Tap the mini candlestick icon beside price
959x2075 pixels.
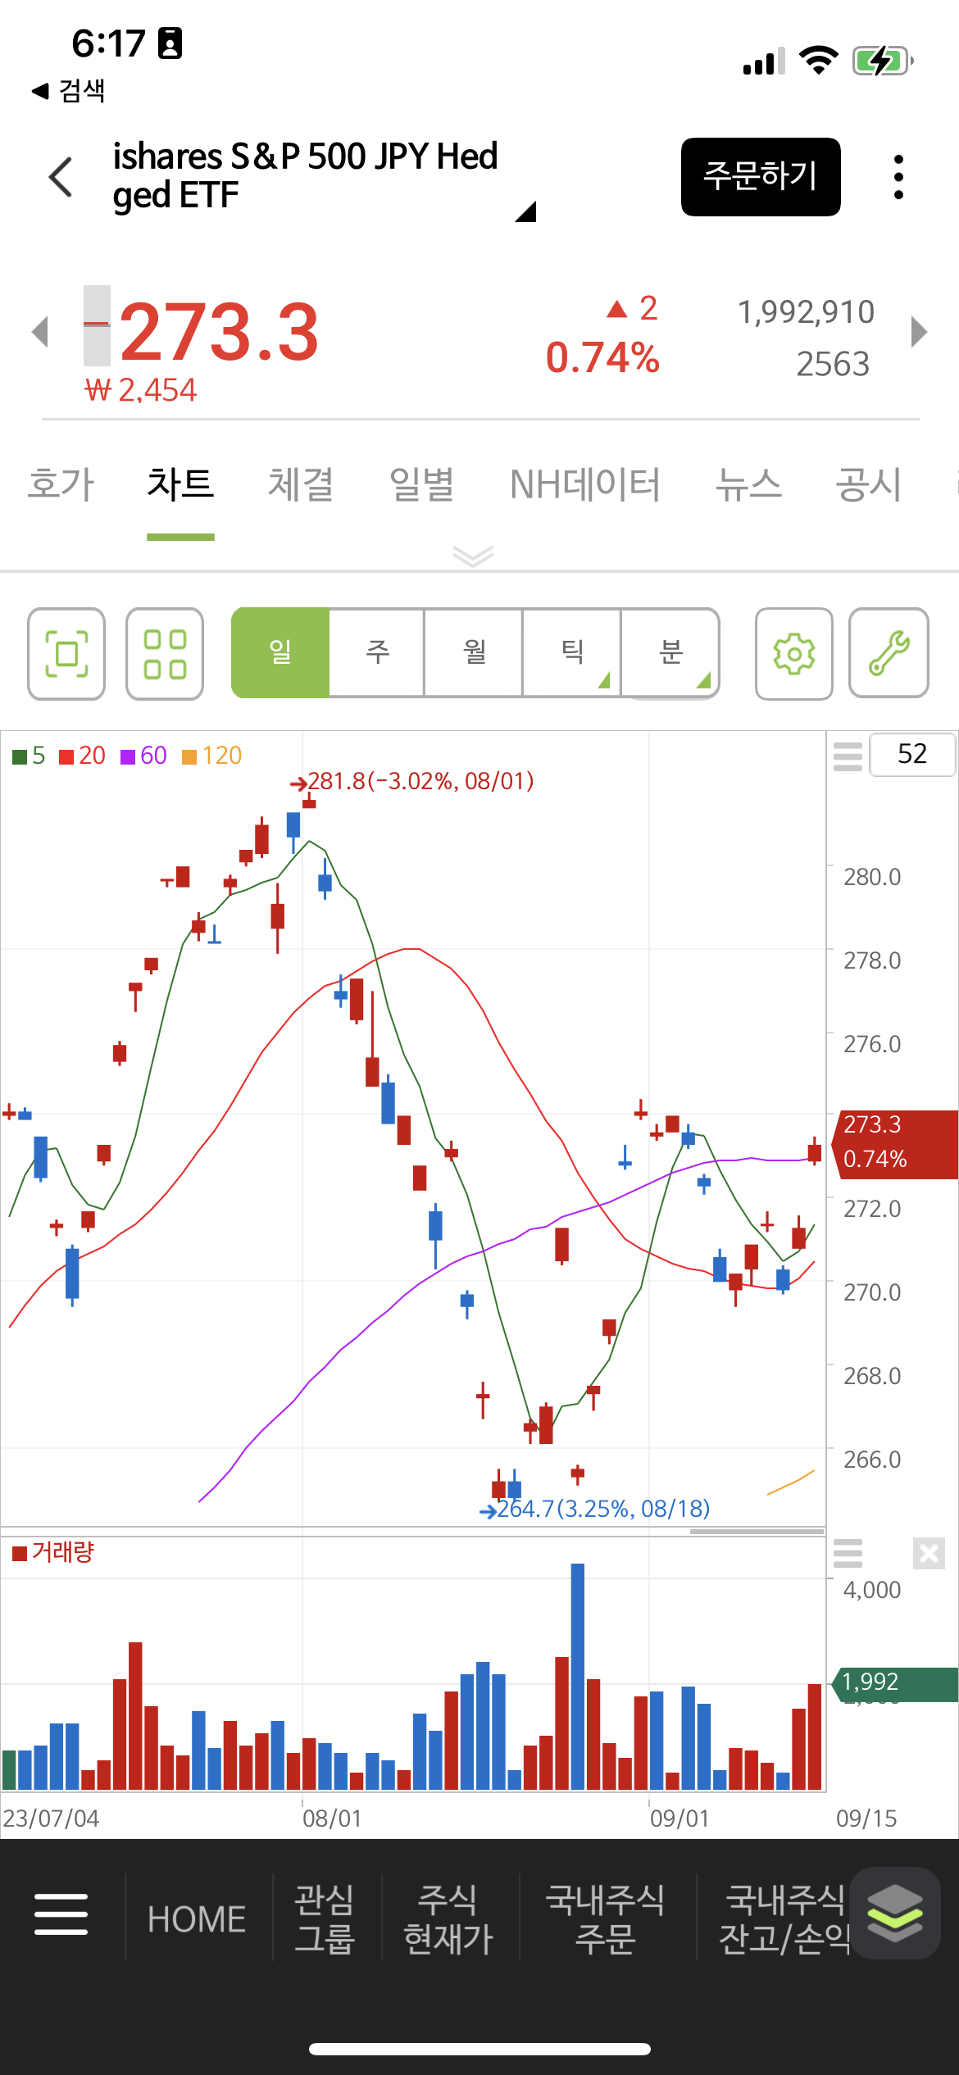pos(97,325)
